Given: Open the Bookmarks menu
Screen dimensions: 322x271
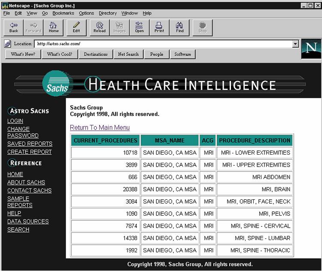Looking at the screenshot, I should (63, 13).
